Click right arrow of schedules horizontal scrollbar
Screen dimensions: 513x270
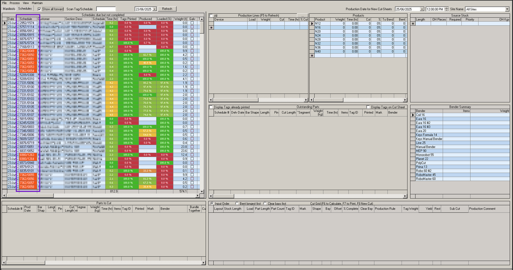coord(198,196)
